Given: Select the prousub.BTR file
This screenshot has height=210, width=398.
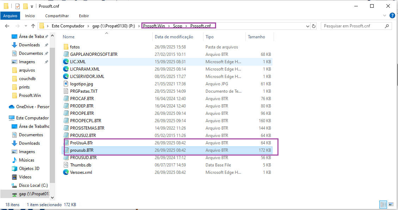Looking at the screenshot, I should point(167,150).
